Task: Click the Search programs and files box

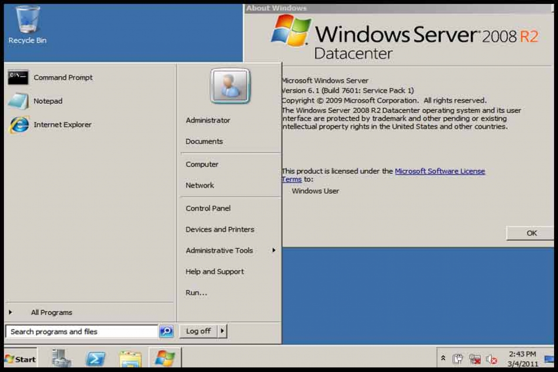Action: pos(82,332)
